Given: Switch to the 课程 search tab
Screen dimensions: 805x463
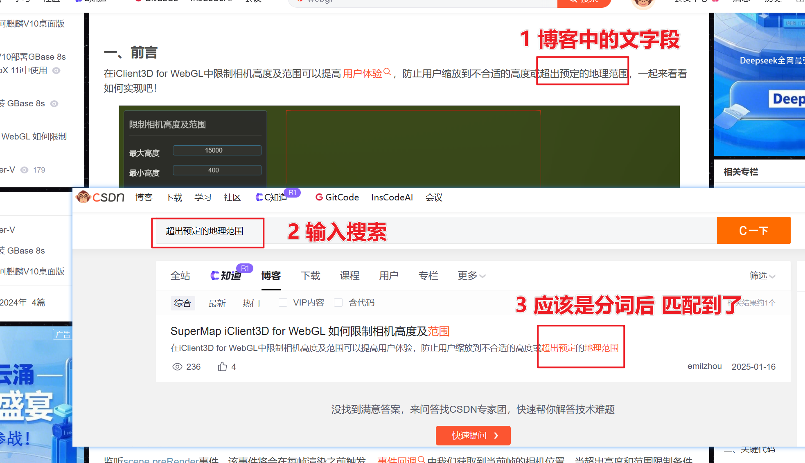Looking at the screenshot, I should 350,276.
